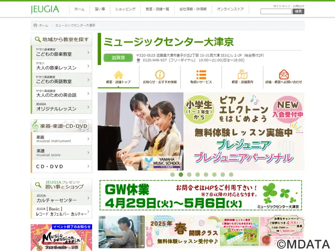This screenshot has height=251, width=335.
Task: Click the list icon for 取扱いサービス
Action: click(x=201, y=75)
